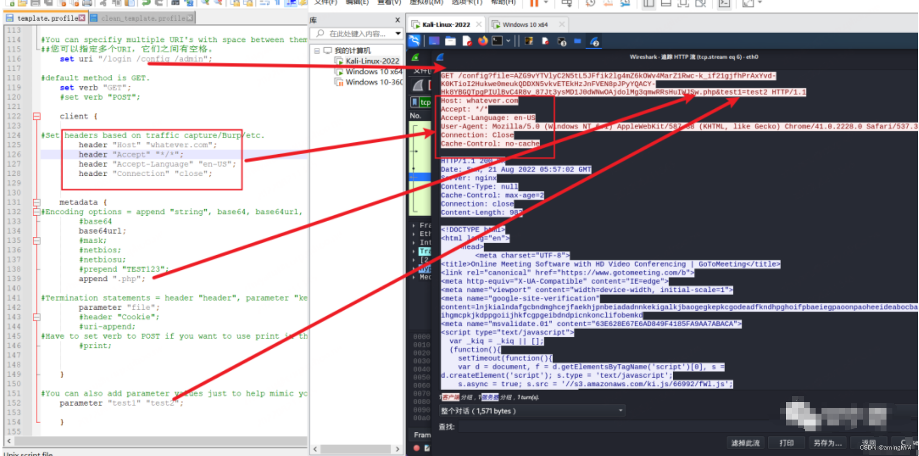This screenshot has width=919, height=456.
Task: Click the red expert info circle in status bar
Action: (417, 448)
